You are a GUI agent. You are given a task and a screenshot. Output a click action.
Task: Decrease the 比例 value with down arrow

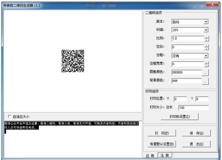[x=207, y=40]
